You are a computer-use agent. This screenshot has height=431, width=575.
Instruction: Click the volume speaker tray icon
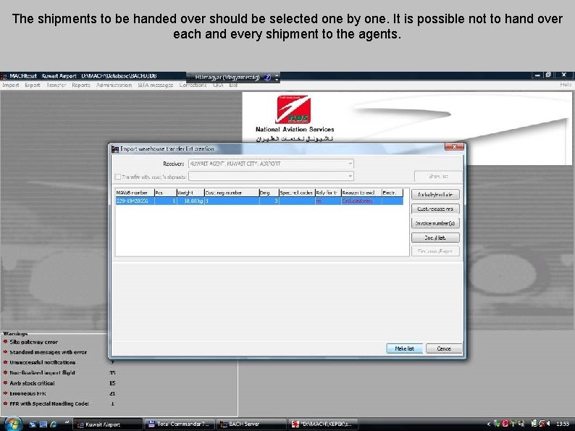click(547, 424)
